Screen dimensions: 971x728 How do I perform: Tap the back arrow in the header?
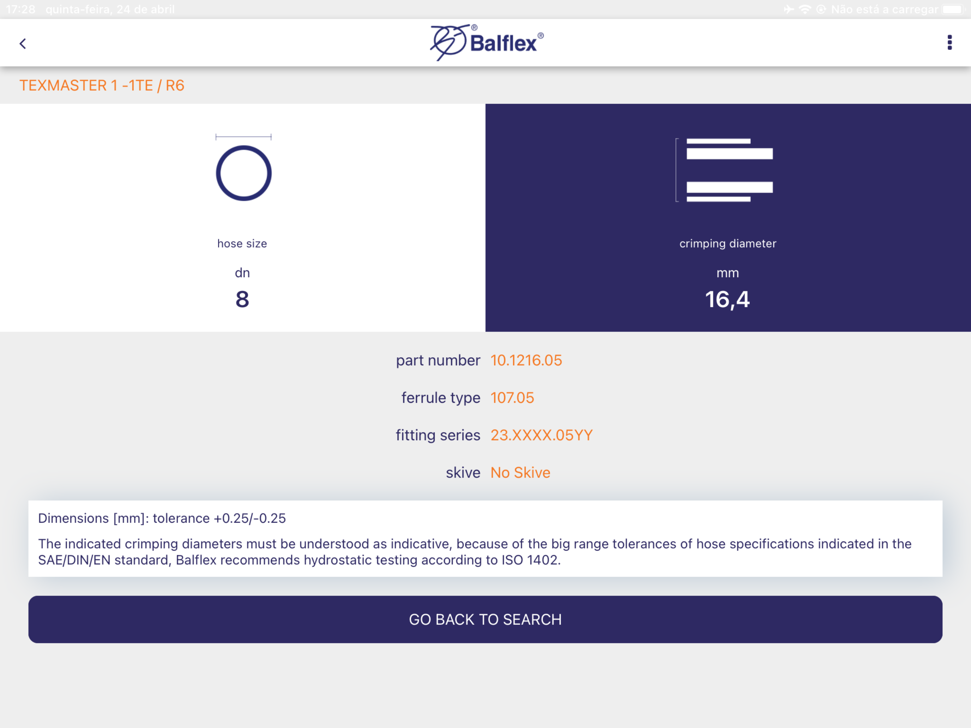(x=23, y=43)
